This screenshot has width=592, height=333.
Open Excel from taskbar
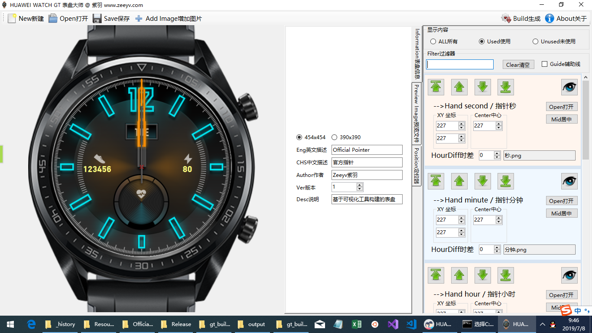356,324
